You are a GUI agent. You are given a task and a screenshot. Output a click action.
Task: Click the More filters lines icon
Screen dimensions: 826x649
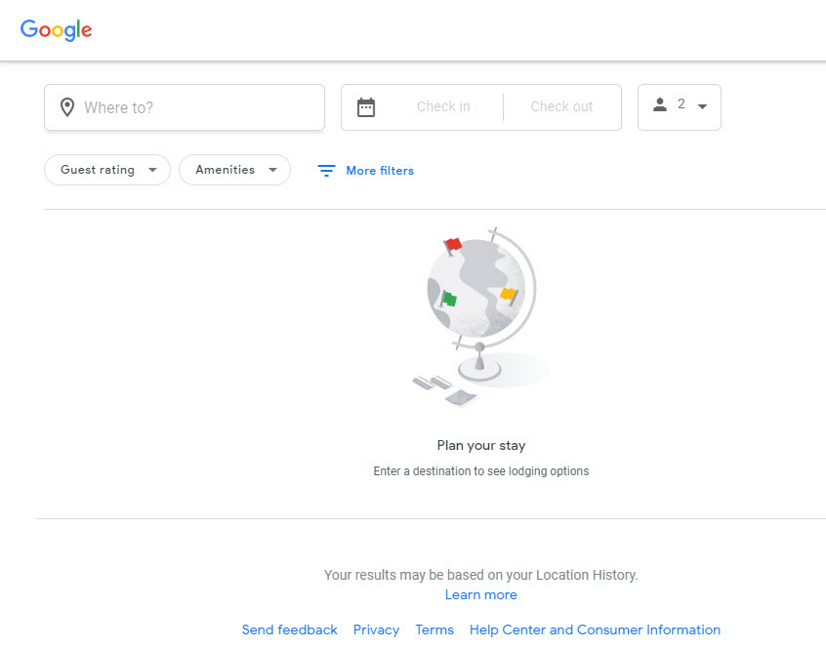(x=326, y=171)
